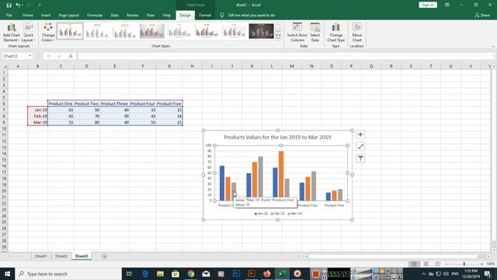497x280 pixels.
Task: Click the Save icon in title bar
Action: (x=9, y=5)
